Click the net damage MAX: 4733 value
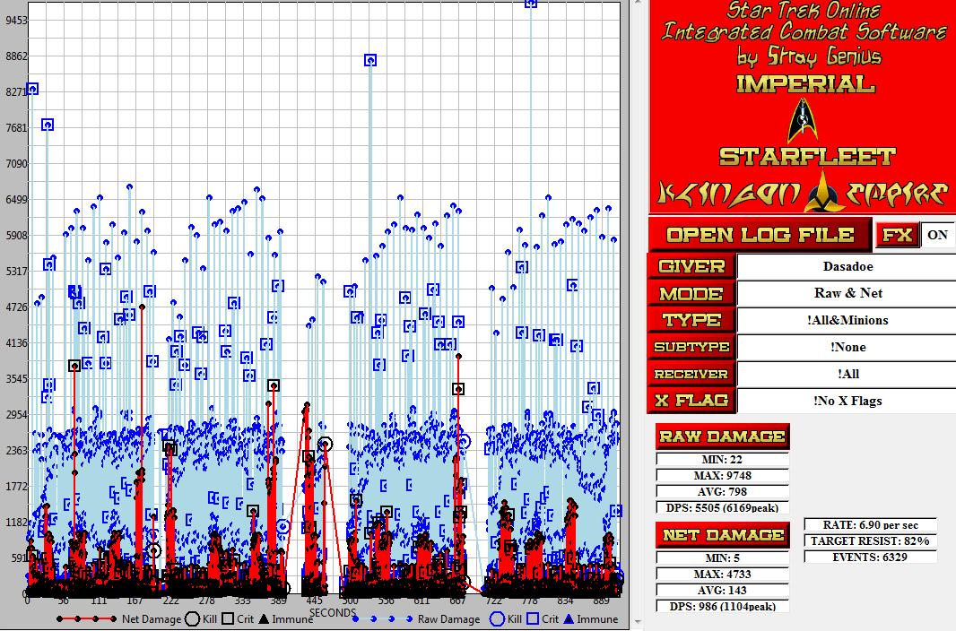Screen dimensions: 956x631 (723, 574)
